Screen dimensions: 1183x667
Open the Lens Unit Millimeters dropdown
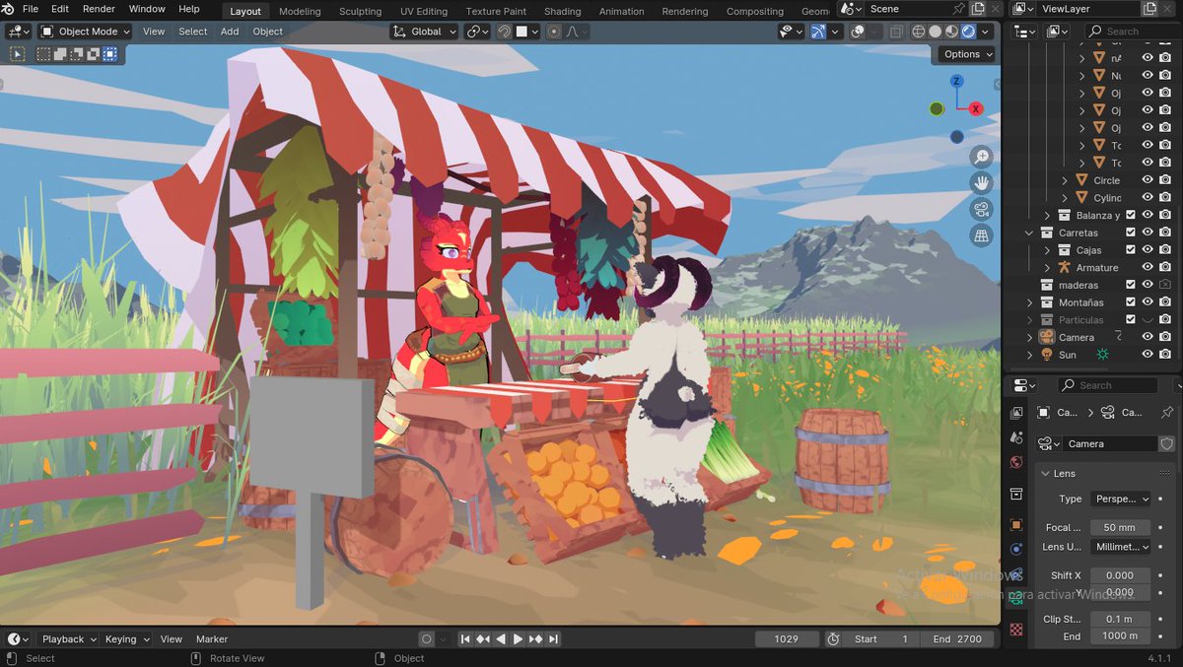(x=1122, y=546)
